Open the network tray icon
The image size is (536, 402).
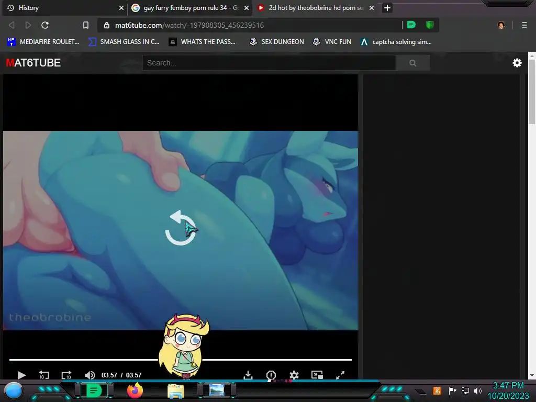click(x=465, y=390)
